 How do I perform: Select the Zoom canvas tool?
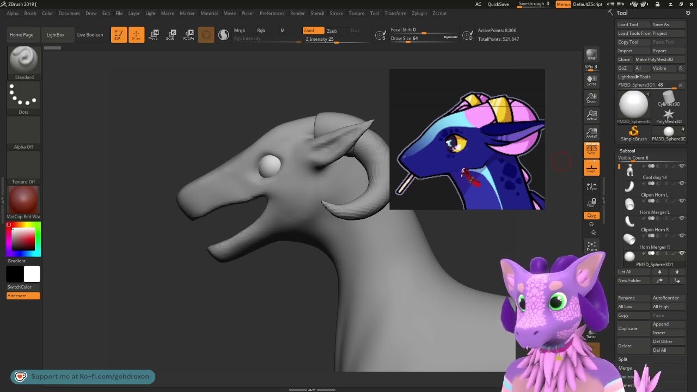tap(591, 98)
